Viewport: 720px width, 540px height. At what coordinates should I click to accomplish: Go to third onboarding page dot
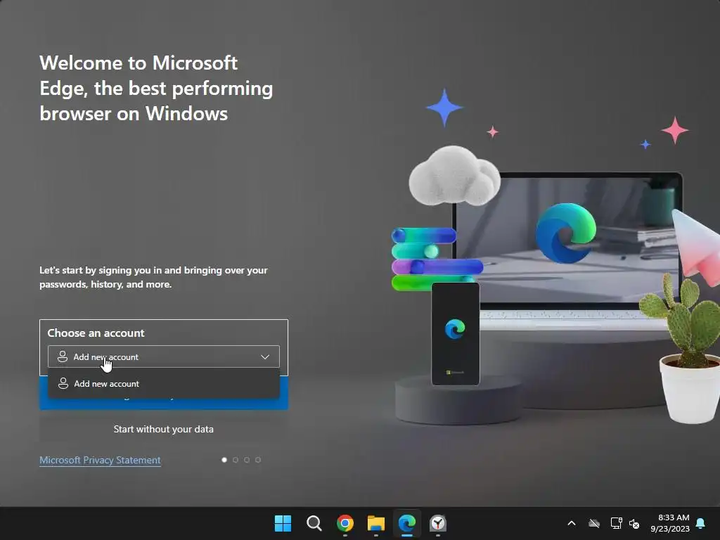247,460
